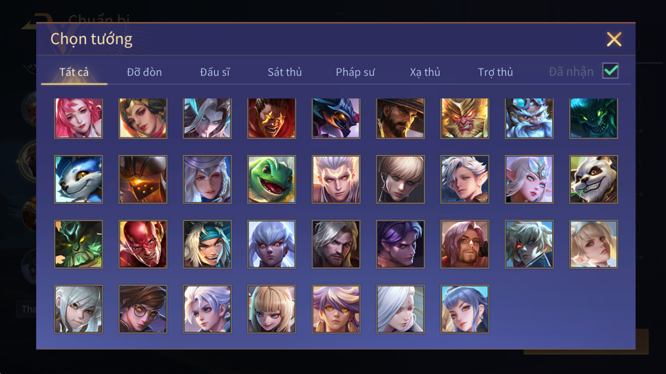This screenshot has height=374, width=666.
Task: Switch to the Đỡ đòn tab
Action: tap(144, 72)
